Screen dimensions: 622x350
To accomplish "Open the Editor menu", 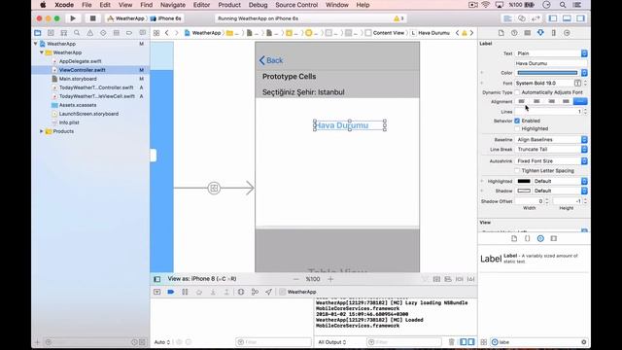I will 201,5.
